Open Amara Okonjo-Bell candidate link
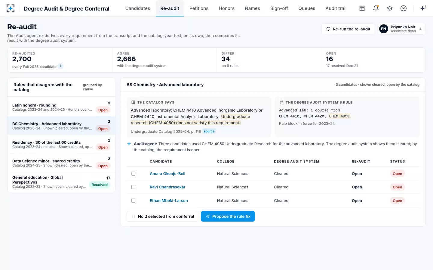Screen dimensions: 433x270 (167, 174)
